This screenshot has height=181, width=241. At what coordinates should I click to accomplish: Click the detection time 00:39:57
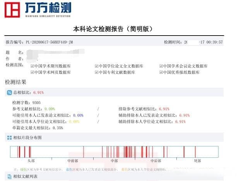point(214,42)
